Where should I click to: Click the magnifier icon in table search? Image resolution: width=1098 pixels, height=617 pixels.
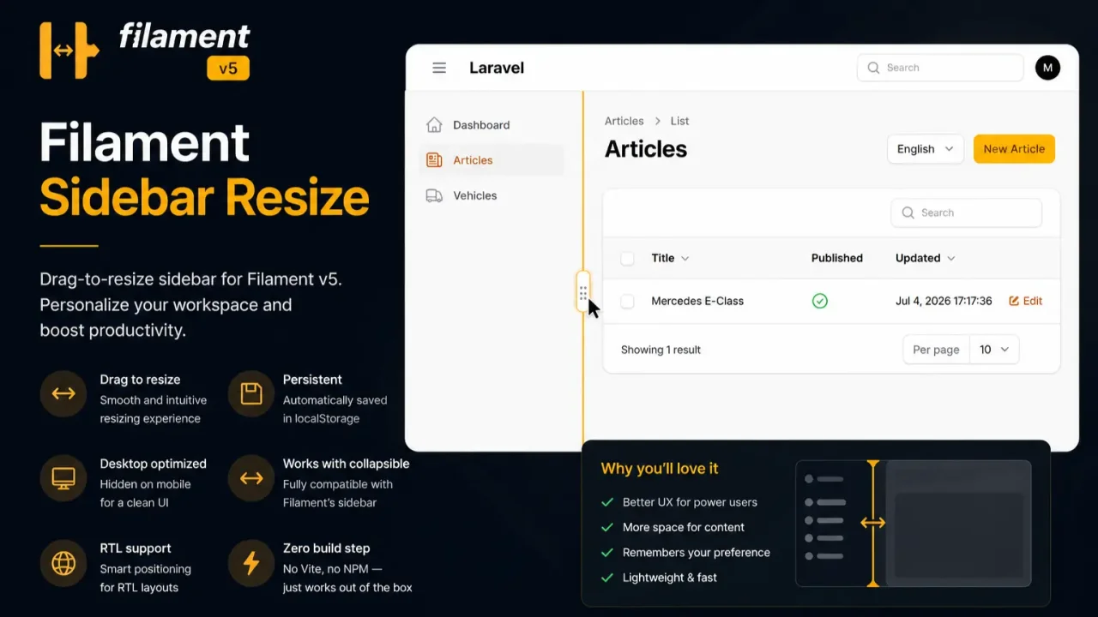[908, 213]
